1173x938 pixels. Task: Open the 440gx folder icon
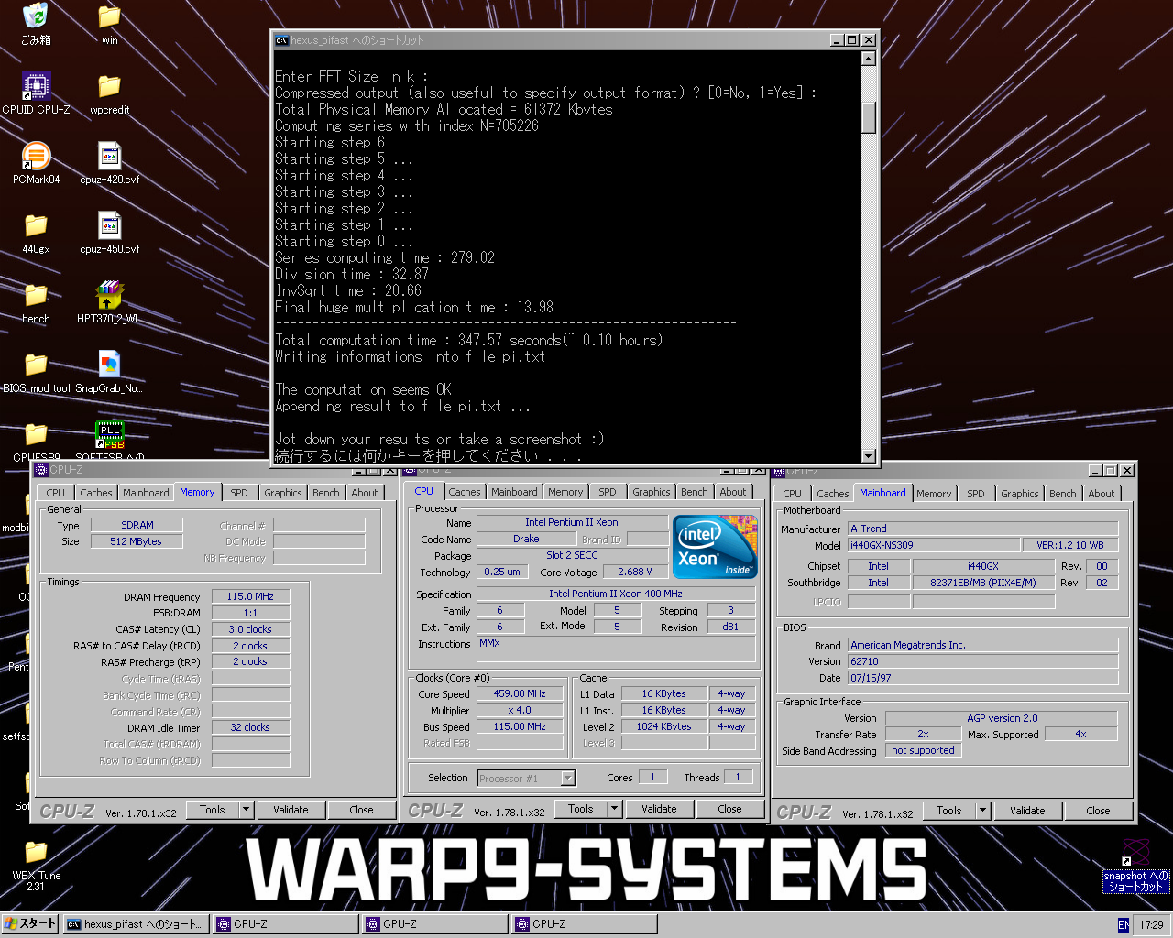(36, 225)
